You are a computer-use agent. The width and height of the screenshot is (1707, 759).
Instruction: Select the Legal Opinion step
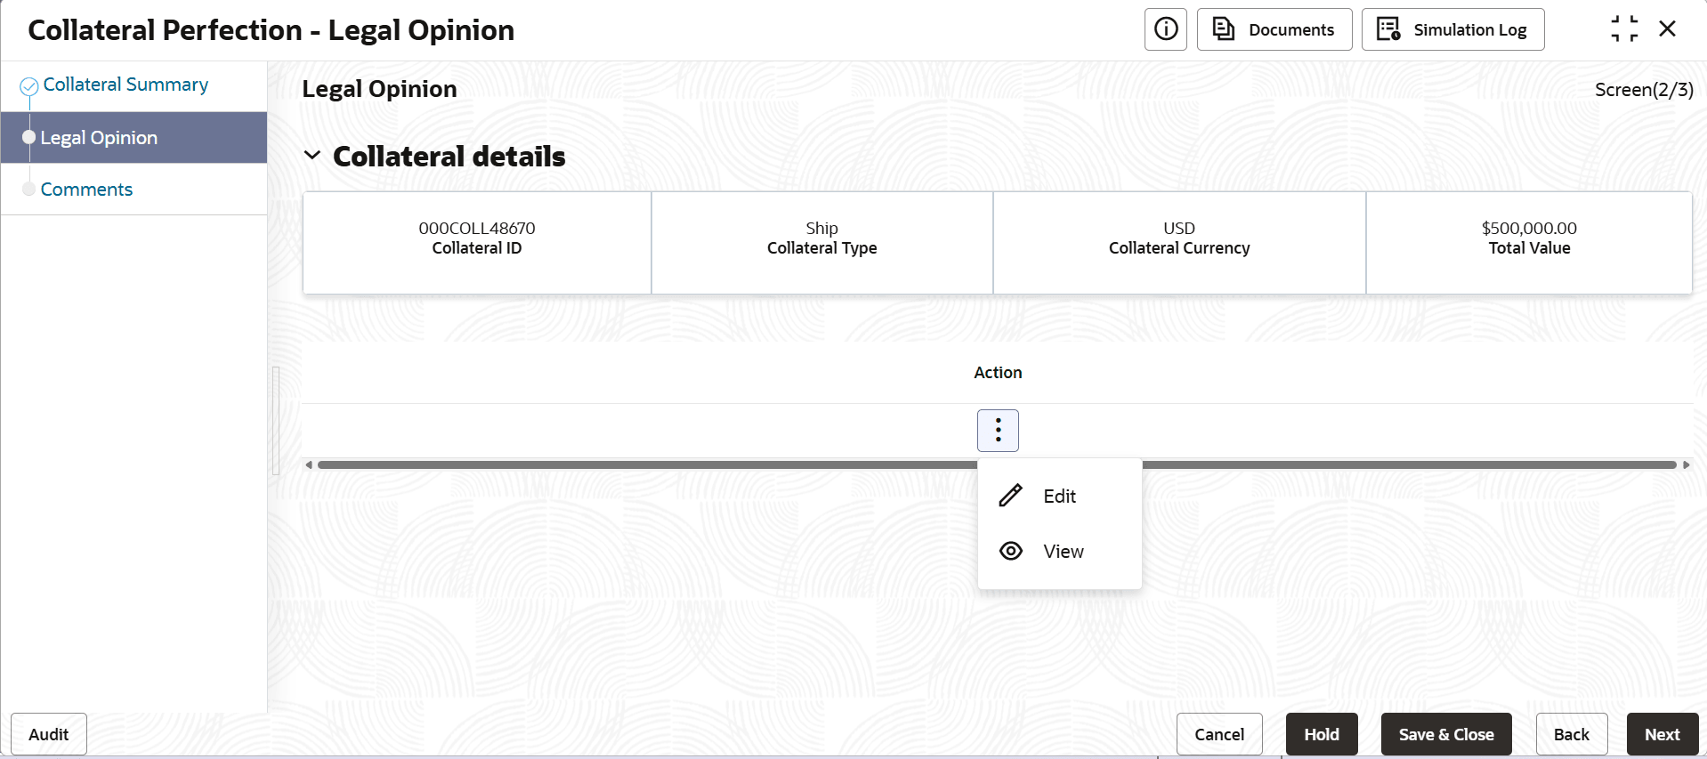pos(99,138)
